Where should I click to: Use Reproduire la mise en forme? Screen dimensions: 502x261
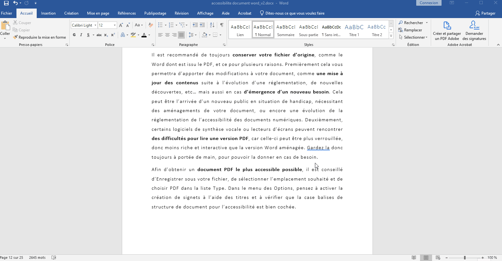[39, 37]
